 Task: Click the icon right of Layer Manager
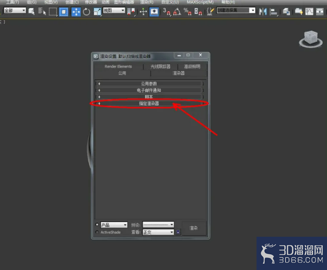click(299, 11)
